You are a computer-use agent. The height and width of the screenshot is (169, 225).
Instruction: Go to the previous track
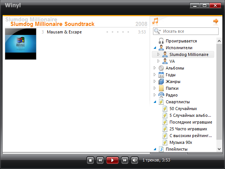pos(100,160)
